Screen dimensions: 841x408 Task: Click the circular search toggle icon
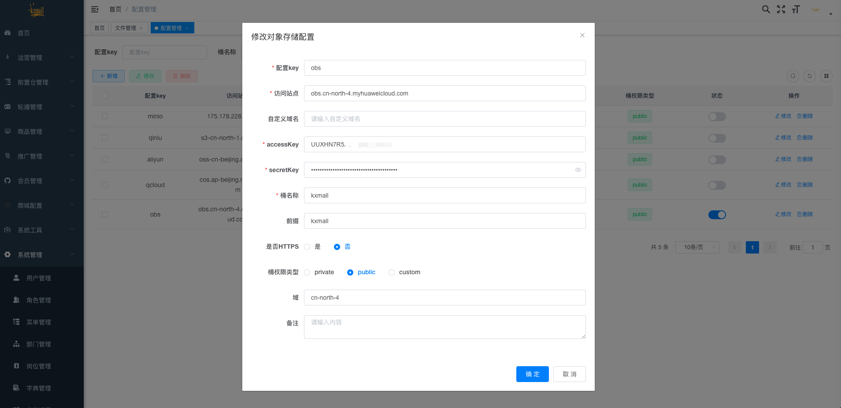click(x=793, y=76)
